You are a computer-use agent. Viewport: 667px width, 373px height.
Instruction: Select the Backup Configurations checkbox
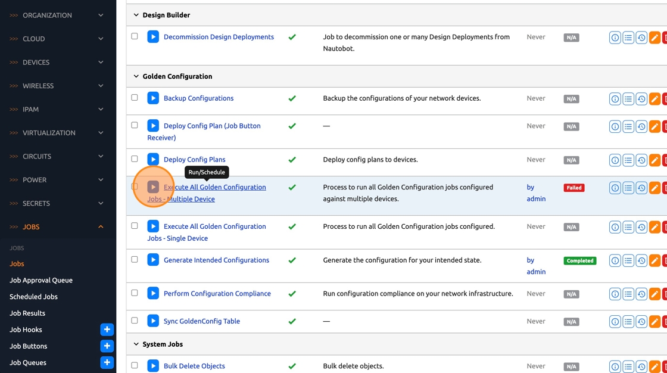click(135, 98)
